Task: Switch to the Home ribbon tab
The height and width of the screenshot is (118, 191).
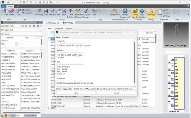Action: [x=10, y=6]
